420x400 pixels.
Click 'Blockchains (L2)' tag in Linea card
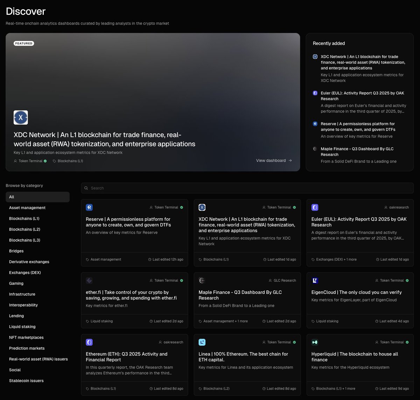pos(214,389)
